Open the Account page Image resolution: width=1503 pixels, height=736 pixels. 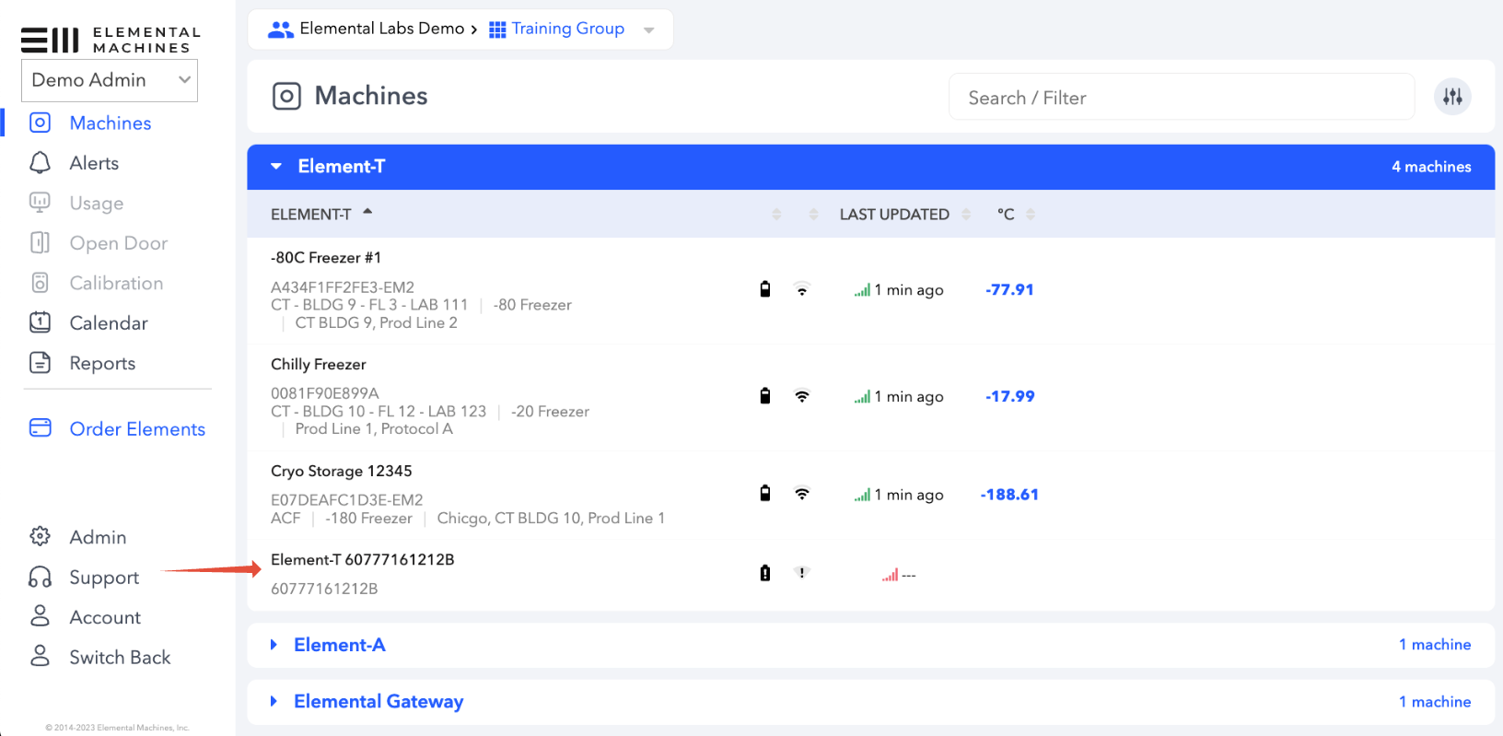click(x=105, y=617)
